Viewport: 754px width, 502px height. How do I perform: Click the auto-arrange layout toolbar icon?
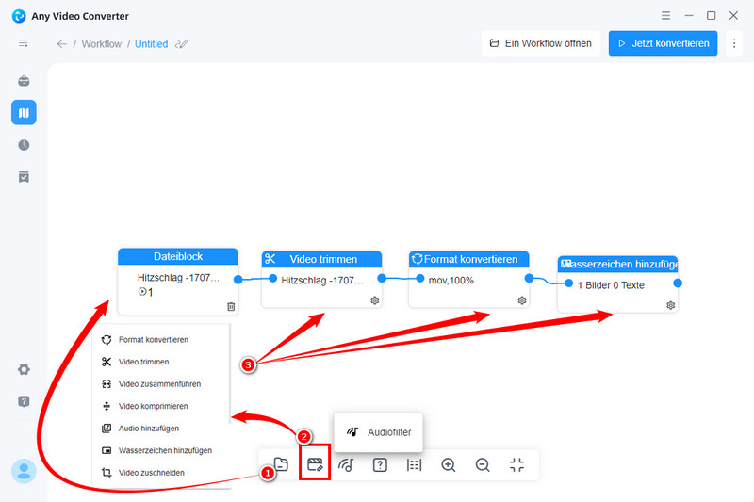tap(414, 464)
